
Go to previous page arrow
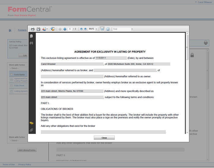click(x=60, y=29)
